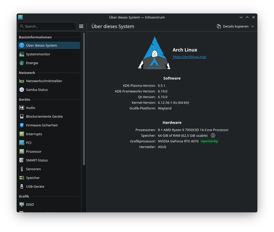This screenshot has height=232, width=274.
Task: Click the memory info circle icon
Action: (213, 136)
